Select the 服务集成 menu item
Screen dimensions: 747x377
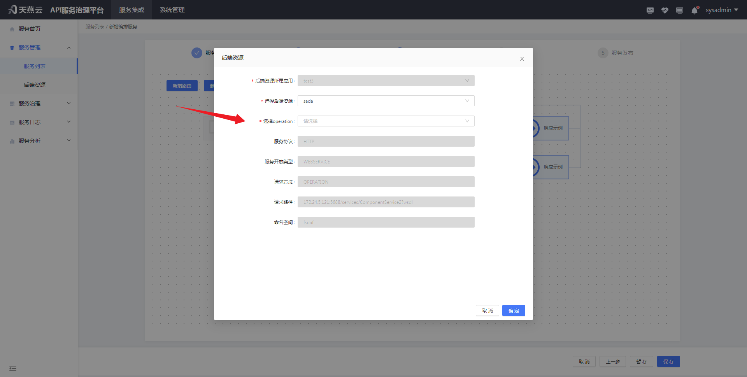coord(132,10)
